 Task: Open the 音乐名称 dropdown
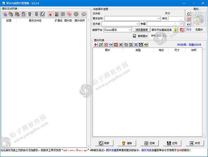click(x=159, y=18)
